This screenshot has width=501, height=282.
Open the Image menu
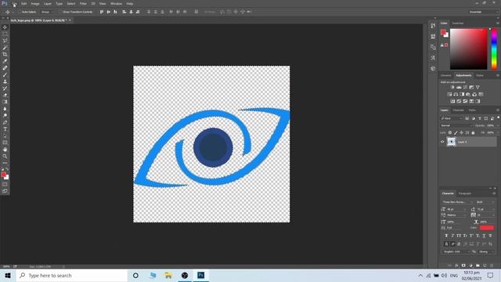point(35,3)
